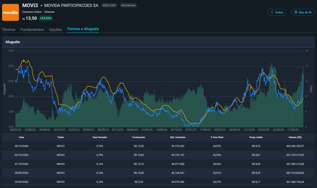The image size is (317, 188).
Task: Click the 25,01% free float cell
Action: click(x=217, y=173)
